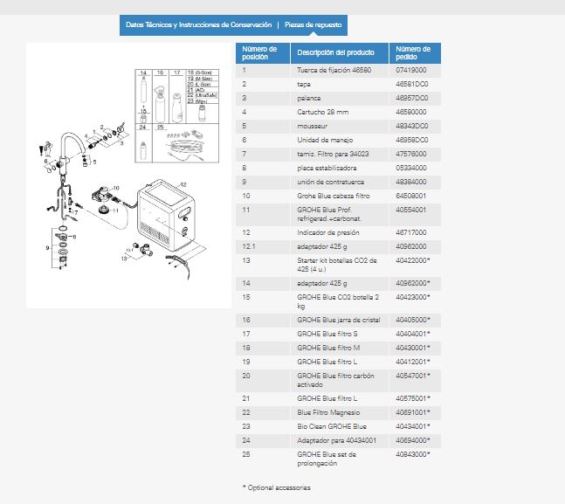Select the GROHE Blue filtro S description
The width and height of the screenshot is (565, 504).
pos(327,335)
